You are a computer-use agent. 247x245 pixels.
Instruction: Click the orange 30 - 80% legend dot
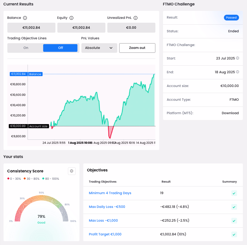[25, 178]
